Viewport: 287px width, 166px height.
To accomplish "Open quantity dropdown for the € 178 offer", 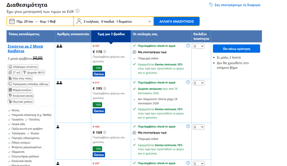I will [198, 46].
